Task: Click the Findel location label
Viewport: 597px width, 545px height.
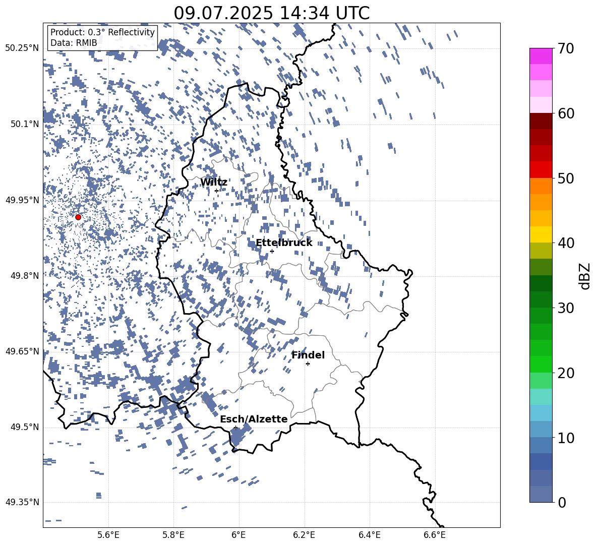Action: point(308,355)
